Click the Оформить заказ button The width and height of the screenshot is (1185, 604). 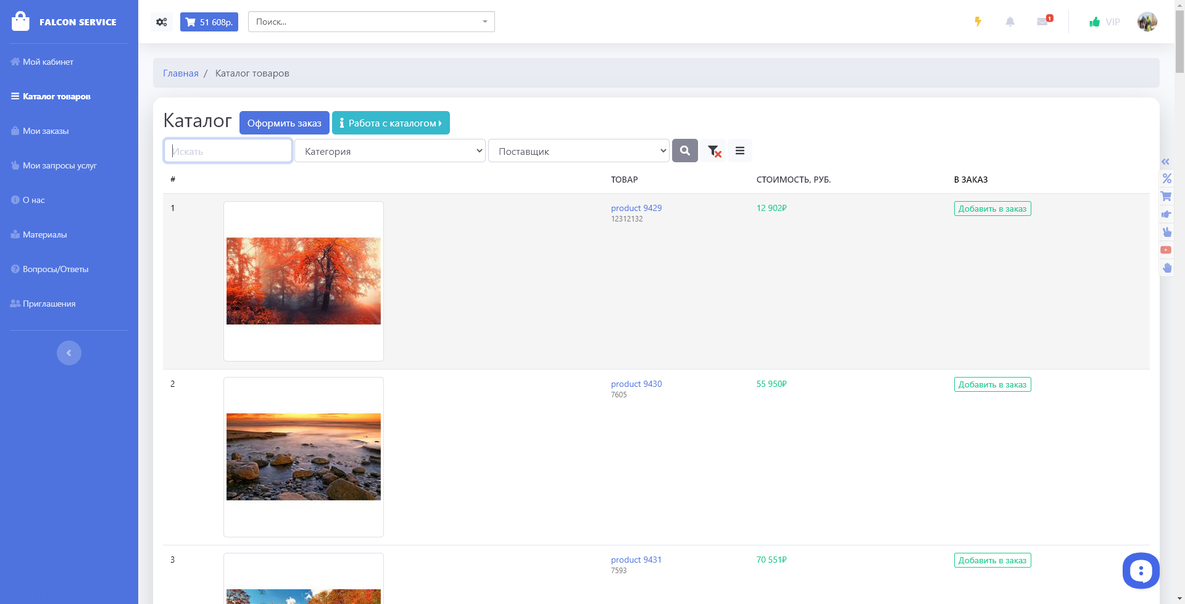pos(284,123)
